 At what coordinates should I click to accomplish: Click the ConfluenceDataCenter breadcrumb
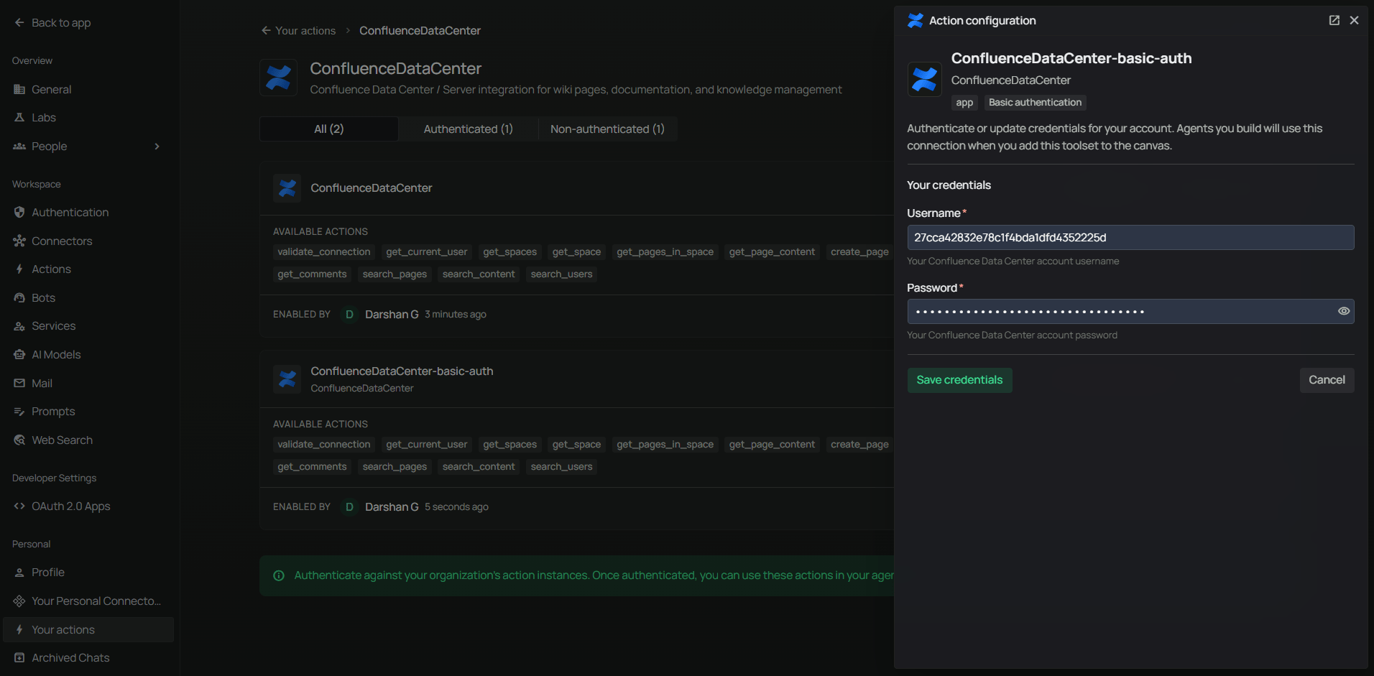tap(420, 31)
